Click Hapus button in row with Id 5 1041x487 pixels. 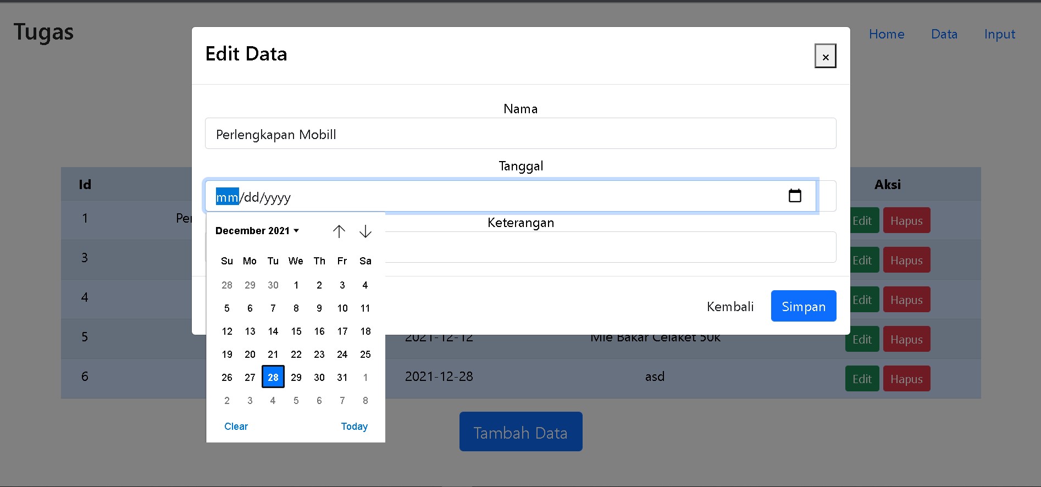coord(906,339)
